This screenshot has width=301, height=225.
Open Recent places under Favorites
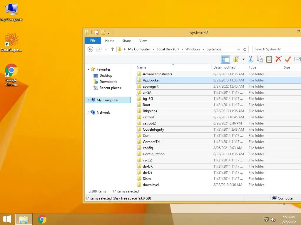110,88
